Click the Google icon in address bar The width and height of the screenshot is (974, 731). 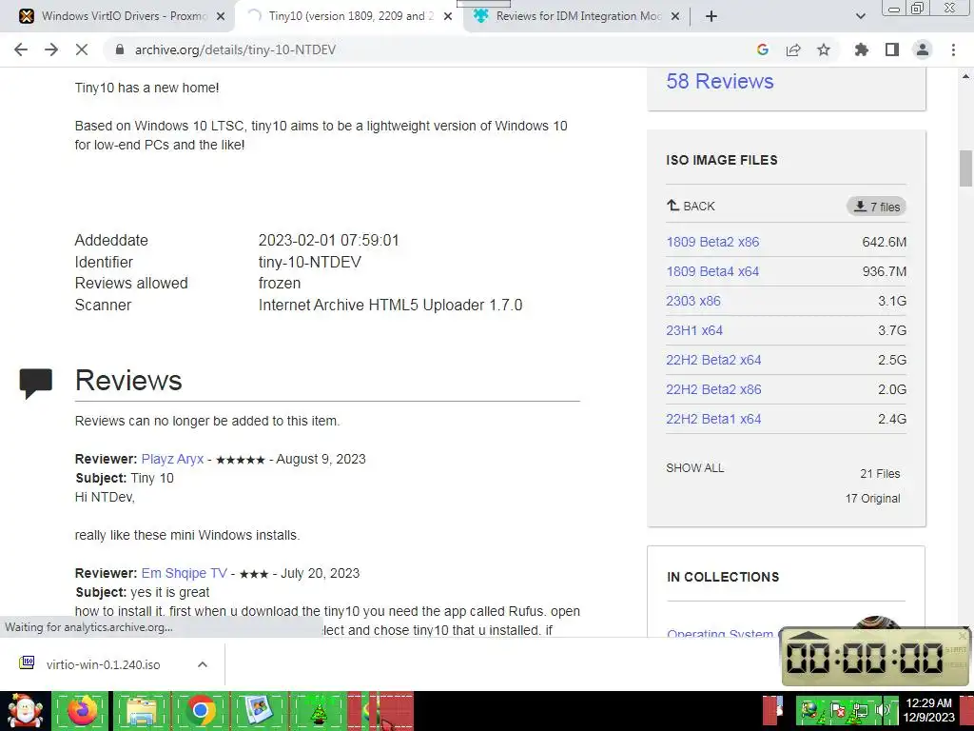[763, 49]
